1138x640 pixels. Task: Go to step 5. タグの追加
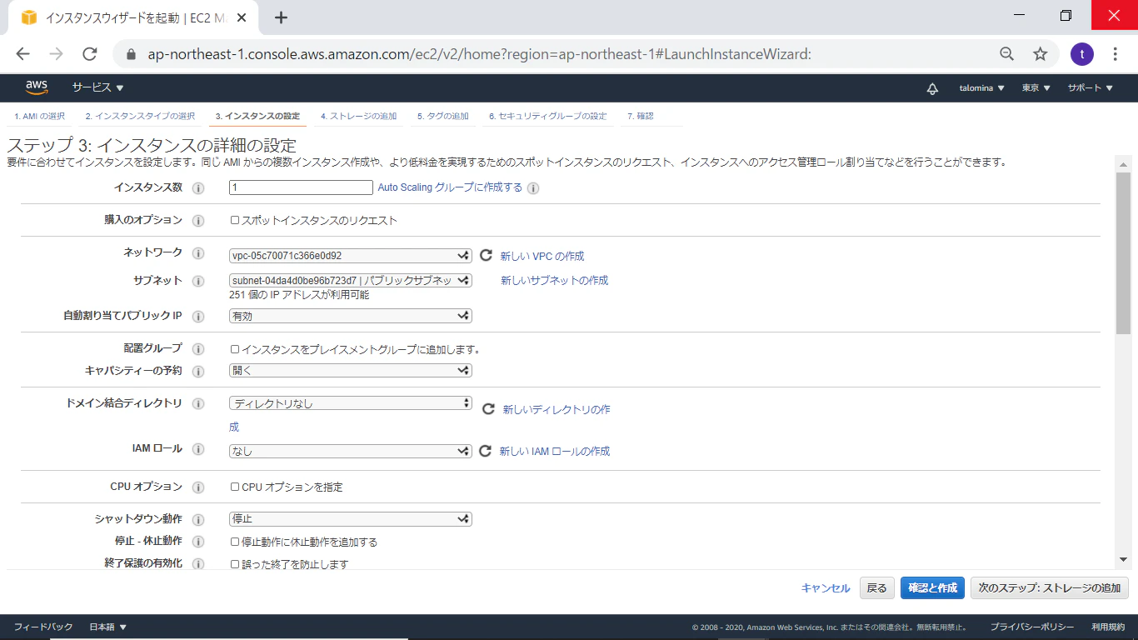[443, 116]
